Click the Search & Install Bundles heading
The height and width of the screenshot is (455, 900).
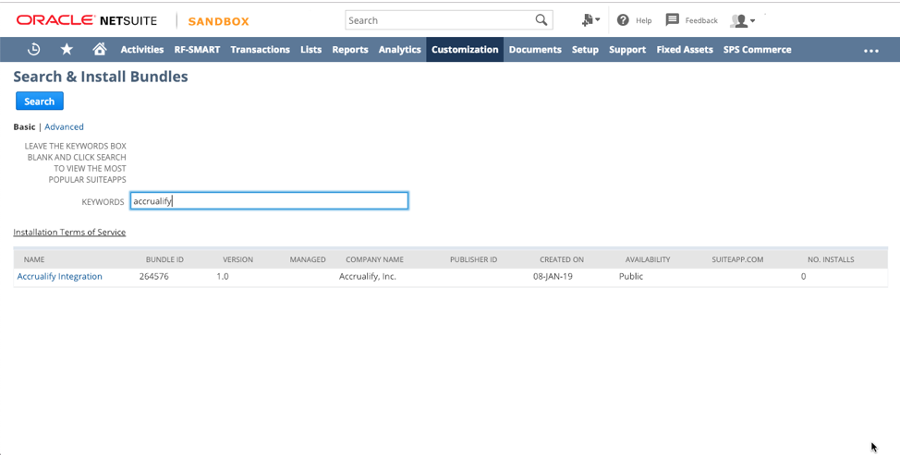[x=101, y=77]
